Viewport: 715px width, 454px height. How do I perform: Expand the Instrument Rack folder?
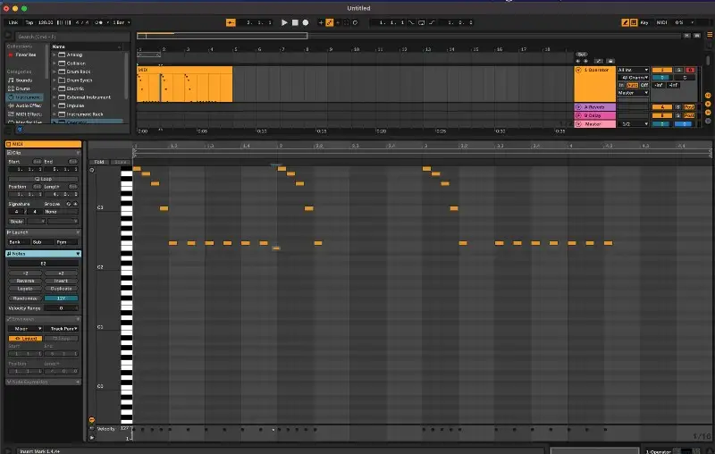[x=55, y=114]
